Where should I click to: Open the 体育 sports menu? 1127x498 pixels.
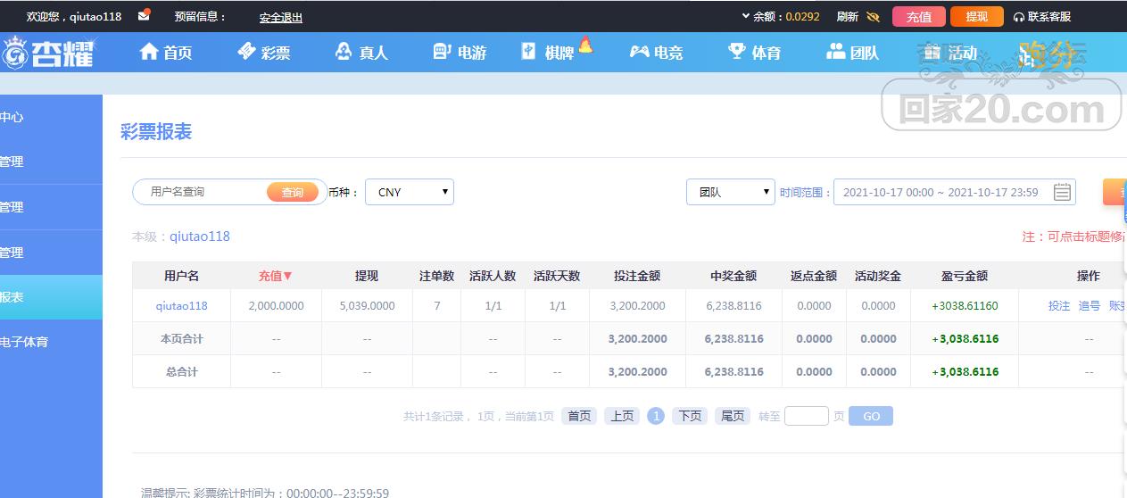pyautogui.click(x=754, y=52)
